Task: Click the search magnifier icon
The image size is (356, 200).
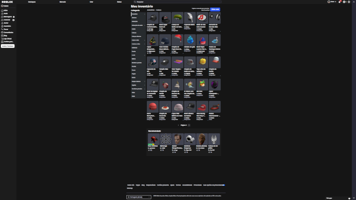Action: 135,2
